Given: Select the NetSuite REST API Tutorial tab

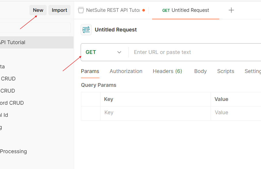Looking at the screenshot, I should (x=112, y=10).
